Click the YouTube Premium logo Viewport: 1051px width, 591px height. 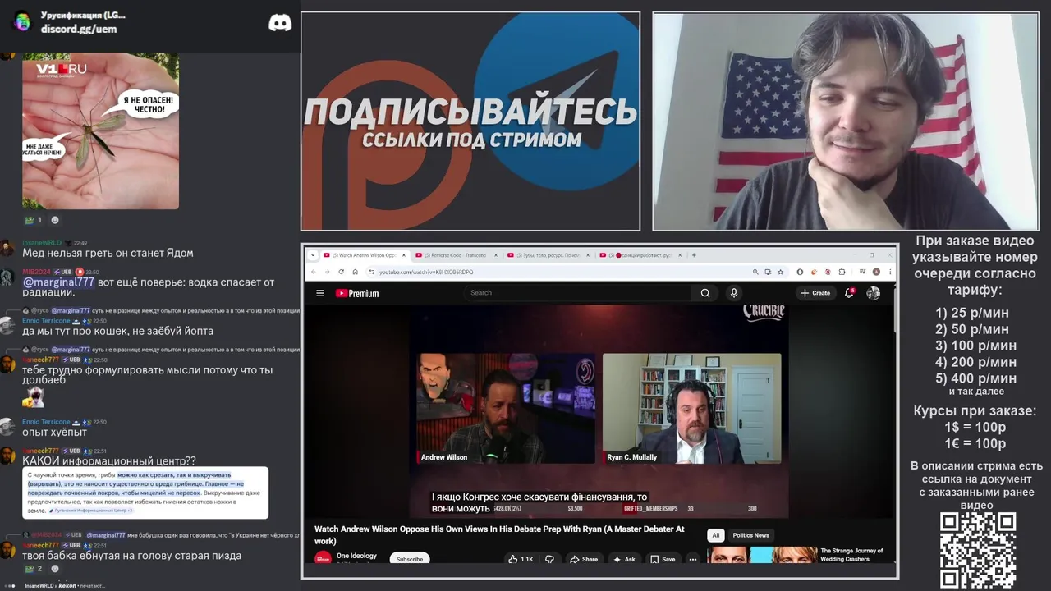[357, 293]
